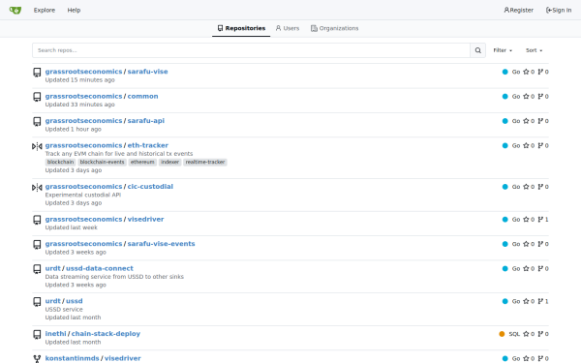This screenshot has height=363, width=581.
Task: Open the chain-stack-deploy repository link
Action: 106,334
